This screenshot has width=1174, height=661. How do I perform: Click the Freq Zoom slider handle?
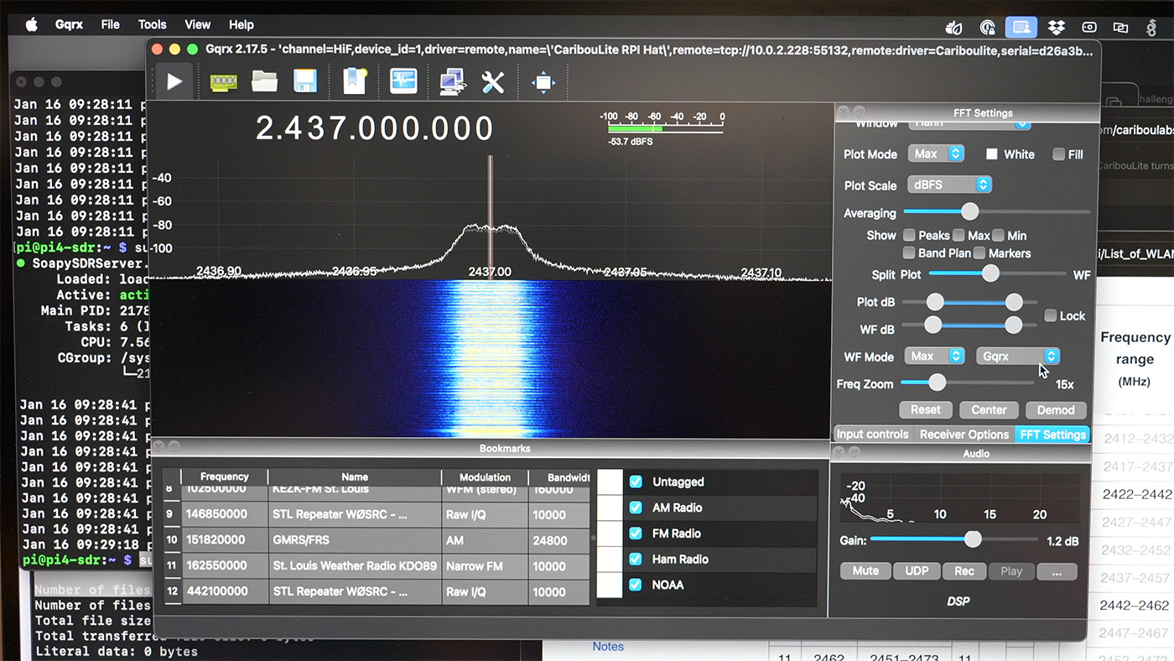pos(937,383)
